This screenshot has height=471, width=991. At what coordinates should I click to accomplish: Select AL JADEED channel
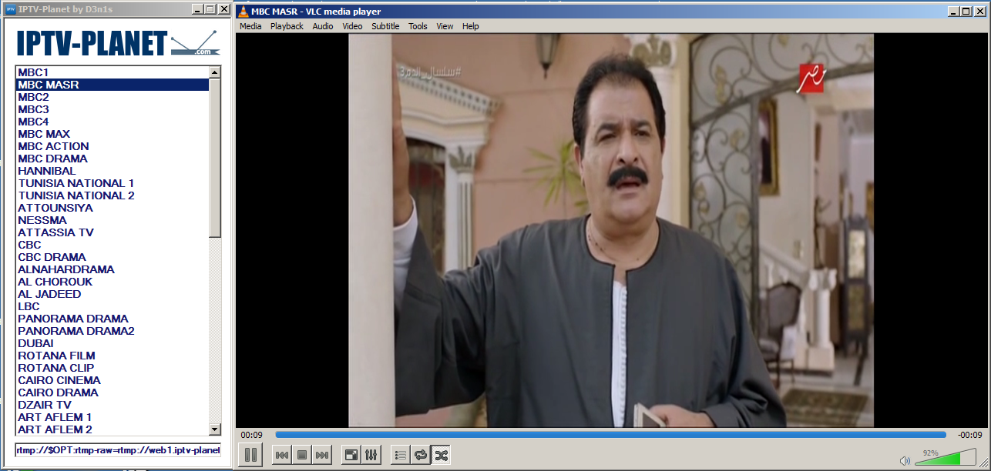[112, 294]
